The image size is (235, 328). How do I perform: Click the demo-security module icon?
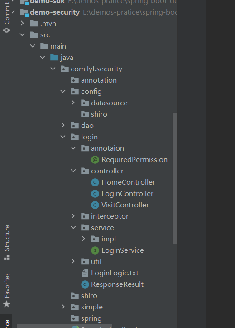pos(24,13)
